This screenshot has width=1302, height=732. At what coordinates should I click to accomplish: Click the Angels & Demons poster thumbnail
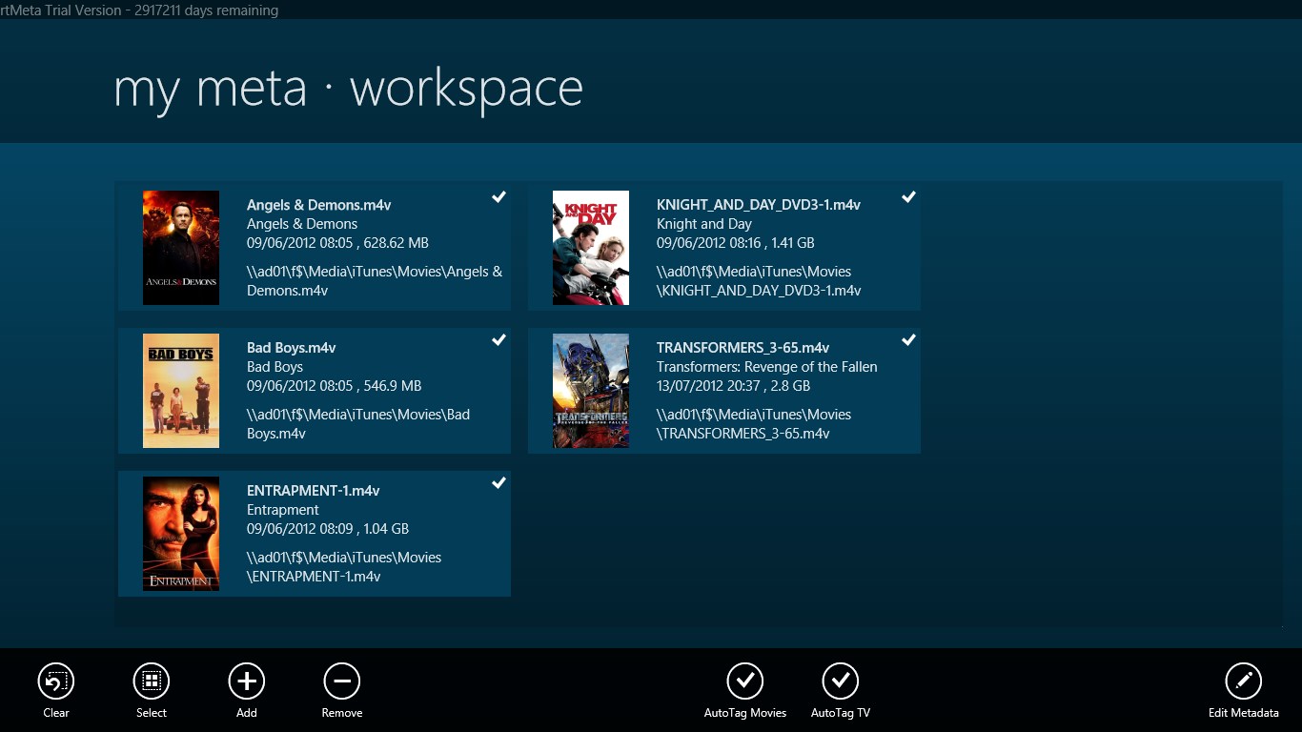point(181,247)
